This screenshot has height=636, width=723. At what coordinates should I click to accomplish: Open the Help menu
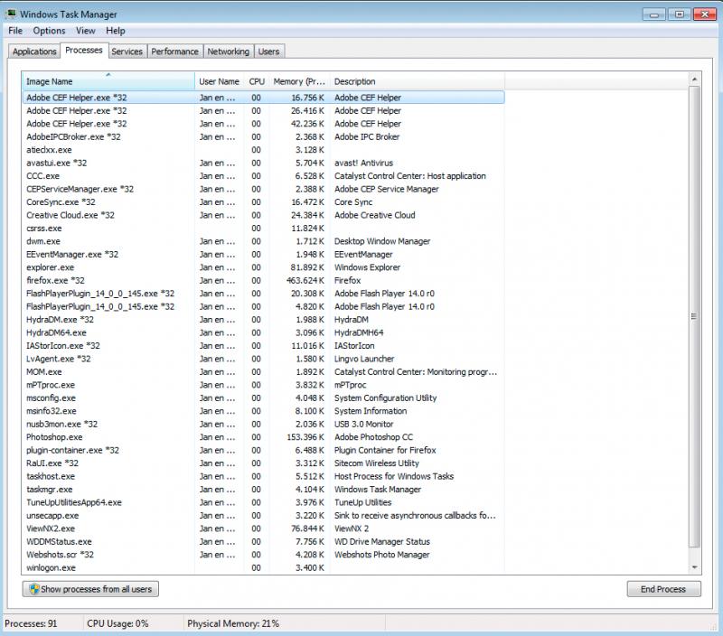point(116,31)
